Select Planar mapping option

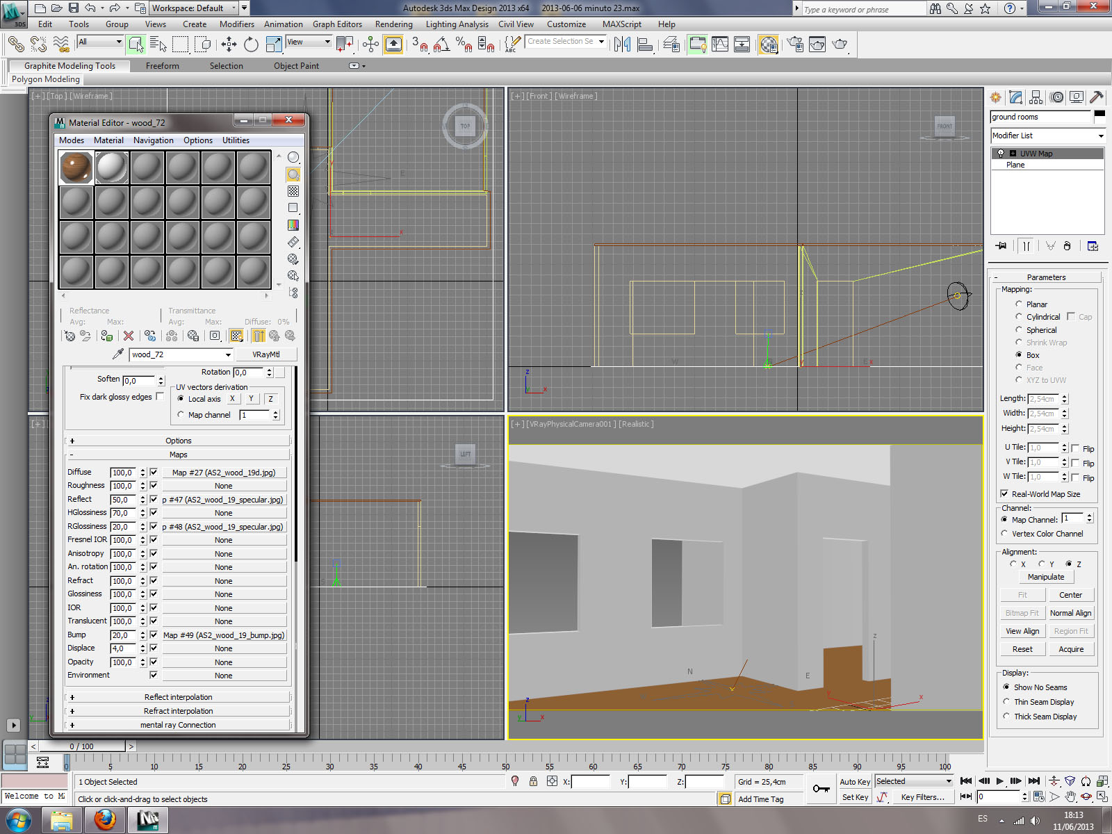point(1019,304)
